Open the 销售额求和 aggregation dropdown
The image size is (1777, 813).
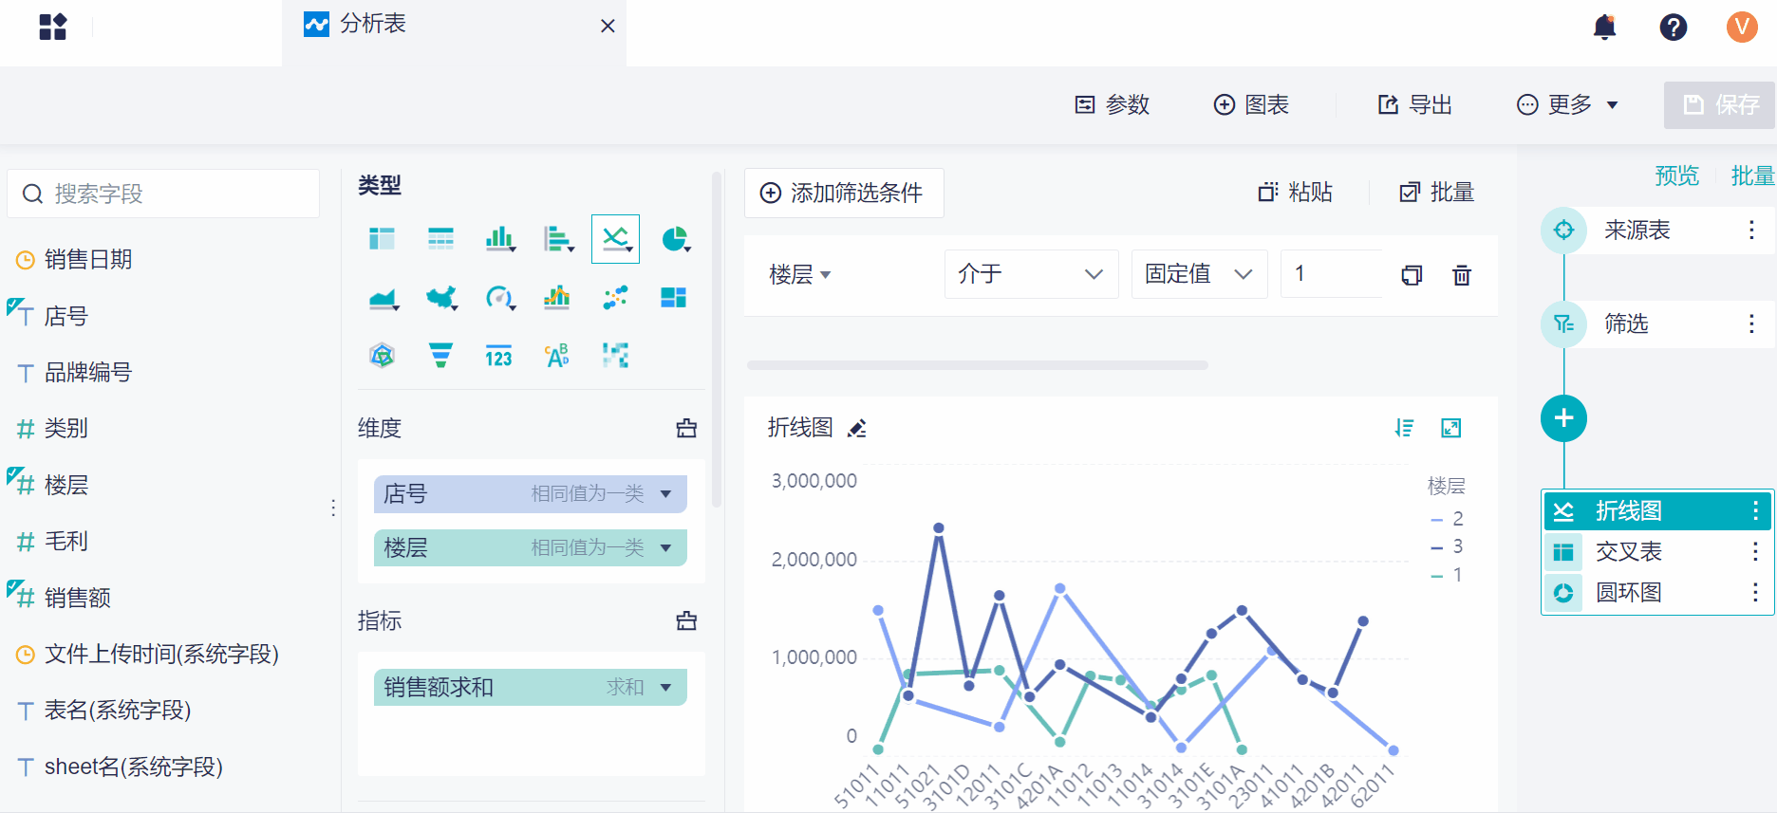point(665,688)
